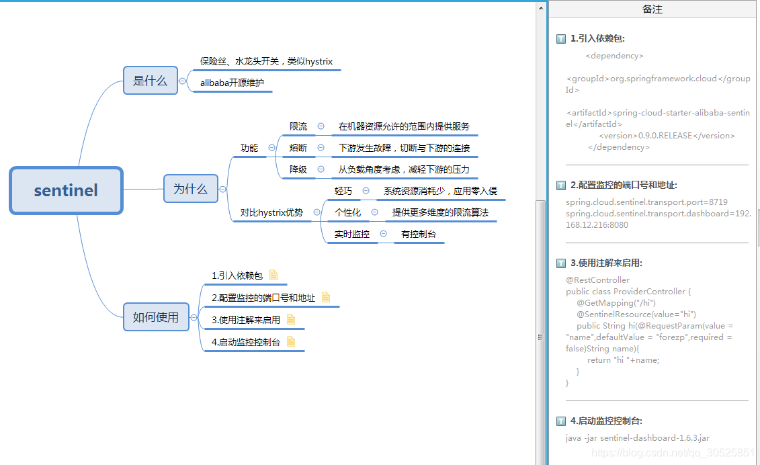Click heading 1.引入依赖包: in notes panel
The width and height of the screenshot is (760, 465).
point(597,39)
